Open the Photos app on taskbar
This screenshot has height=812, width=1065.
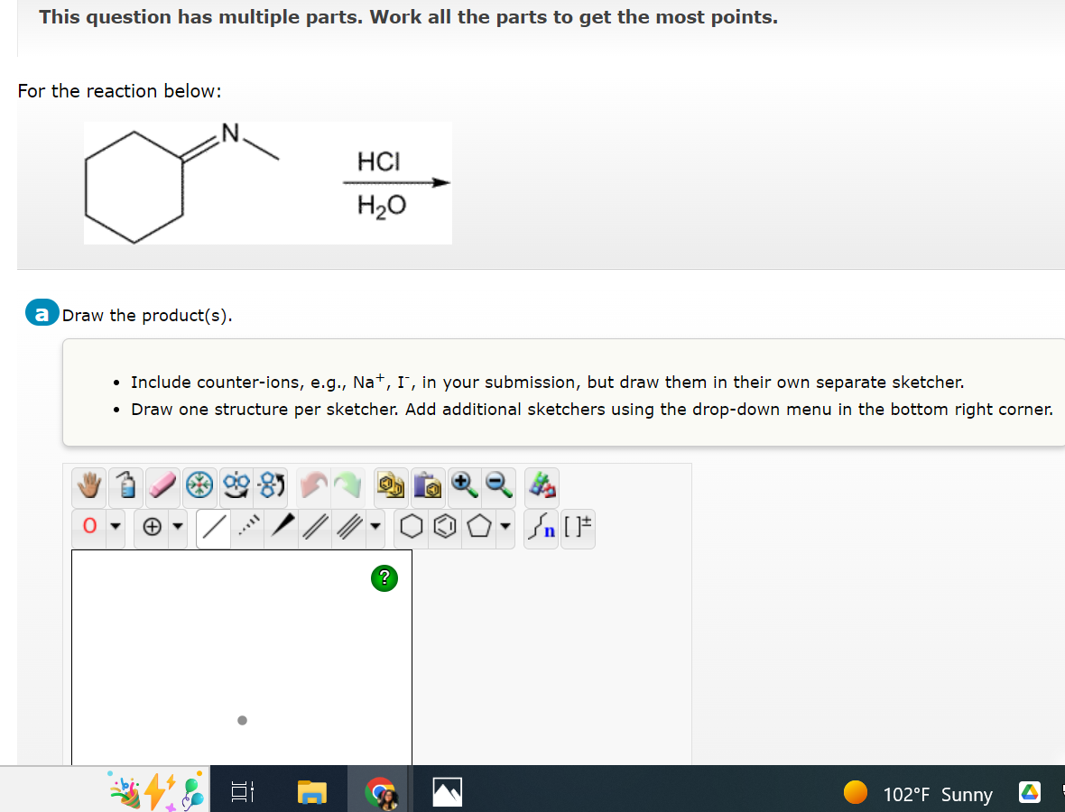click(x=448, y=791)
